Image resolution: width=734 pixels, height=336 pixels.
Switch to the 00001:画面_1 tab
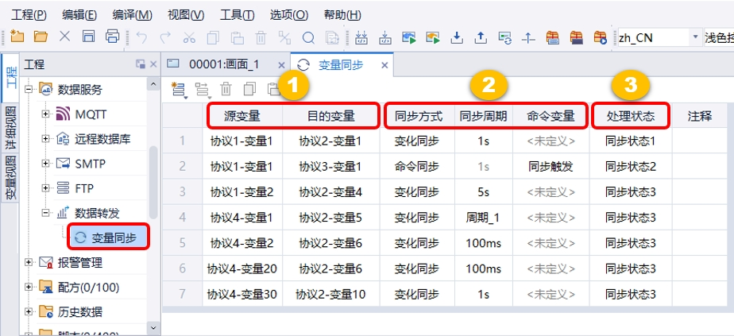point(225,64)
